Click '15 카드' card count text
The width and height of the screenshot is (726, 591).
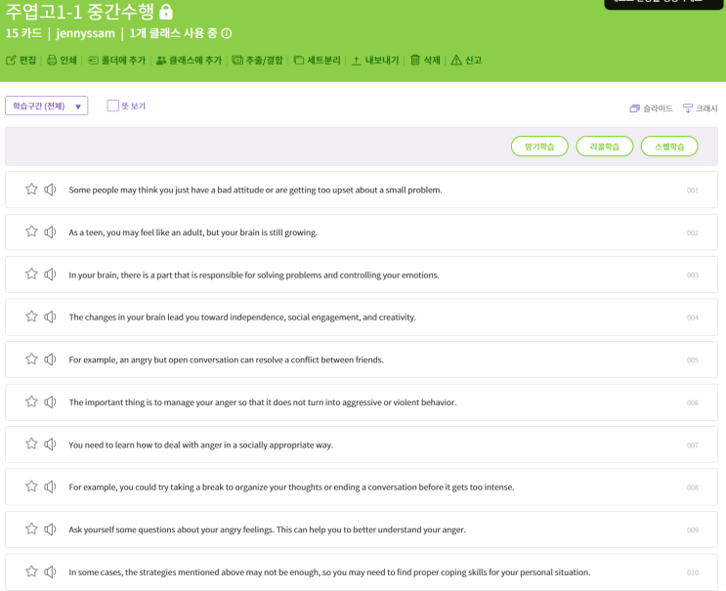coord(23,34)
